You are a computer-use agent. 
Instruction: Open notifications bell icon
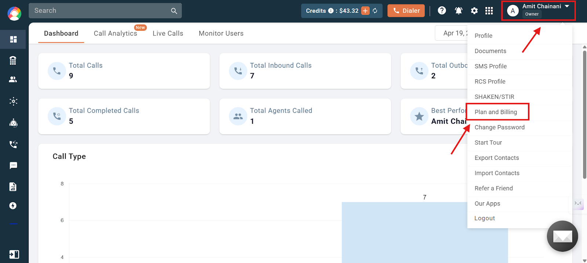(x=459, y=11)
